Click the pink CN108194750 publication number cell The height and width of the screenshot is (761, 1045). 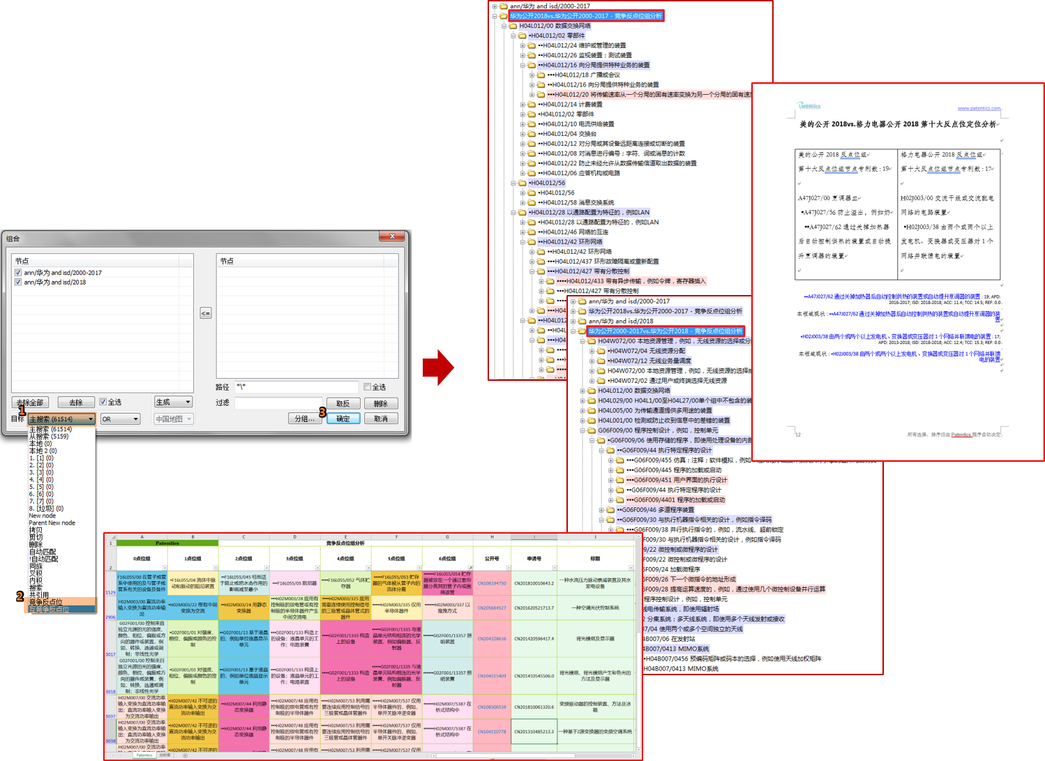[492, 583]
